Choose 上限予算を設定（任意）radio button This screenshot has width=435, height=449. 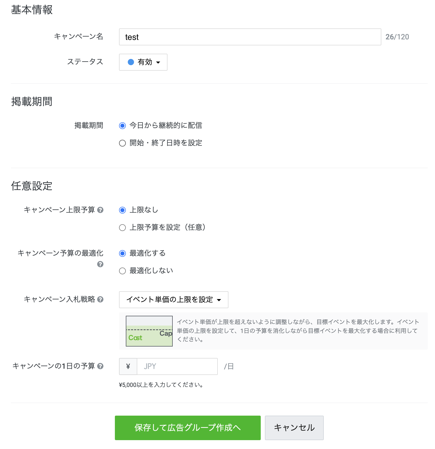tap(122, 228)
